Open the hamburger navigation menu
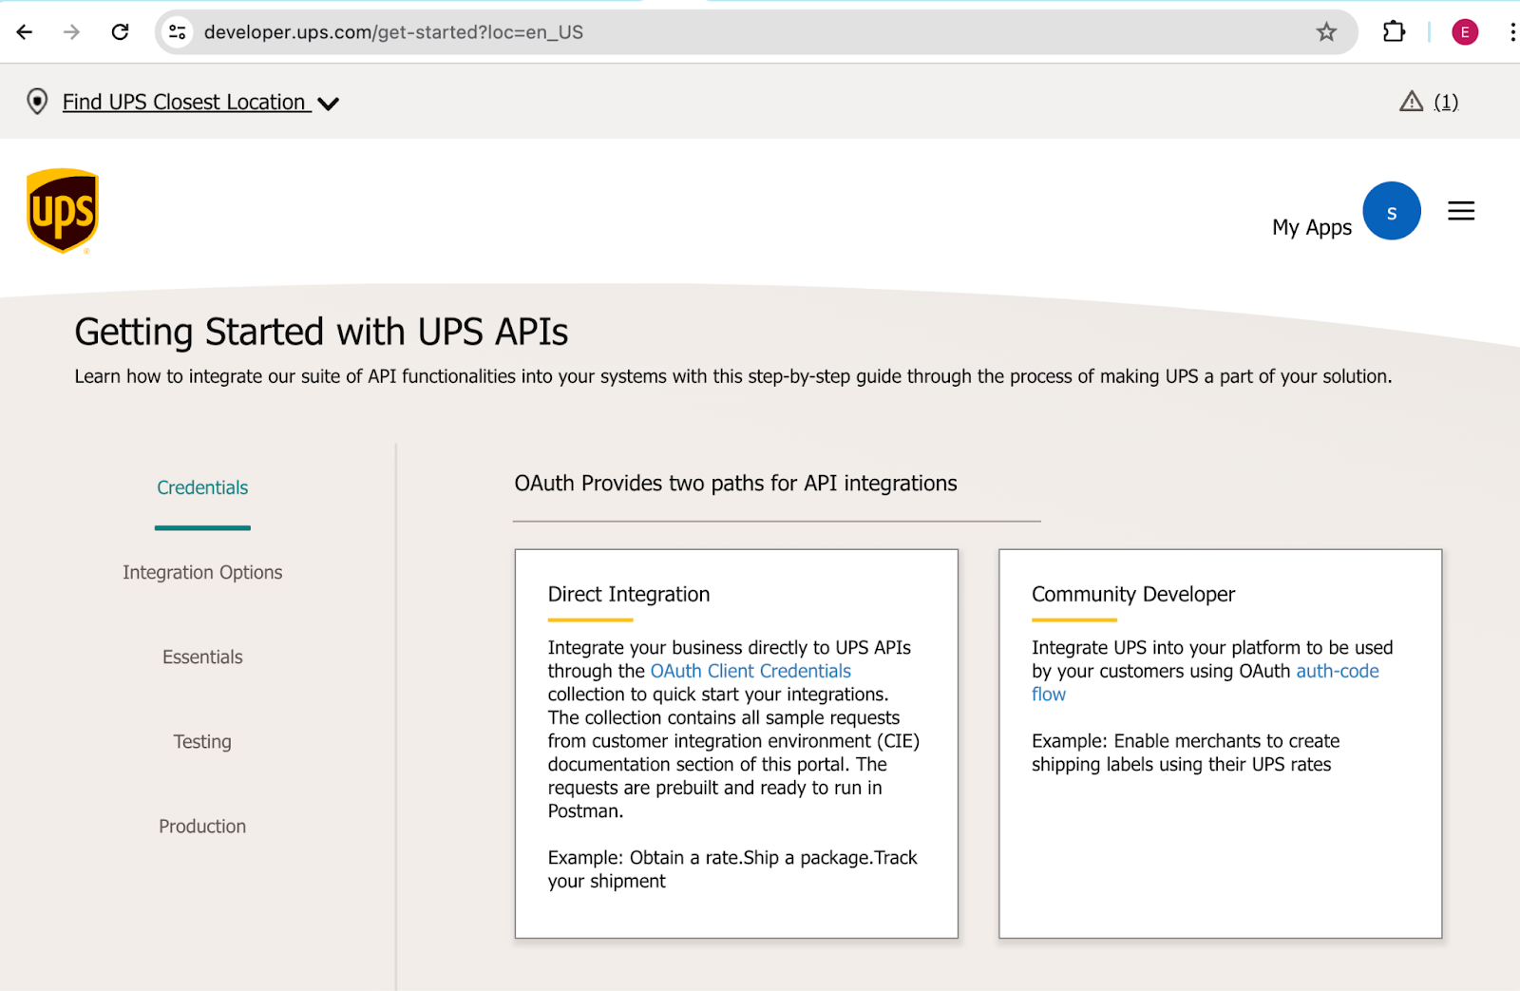 [x=1461, y=210]
